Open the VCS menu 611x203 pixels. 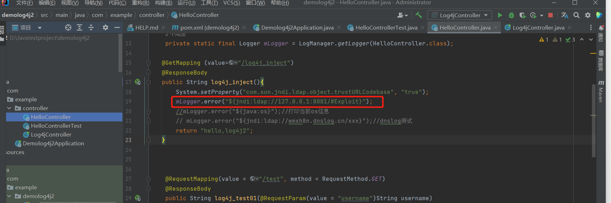[x=231, y=3]
